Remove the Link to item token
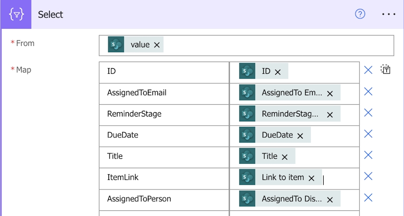The width and height of the screenshot is (404, 216). tap(311, 178)
